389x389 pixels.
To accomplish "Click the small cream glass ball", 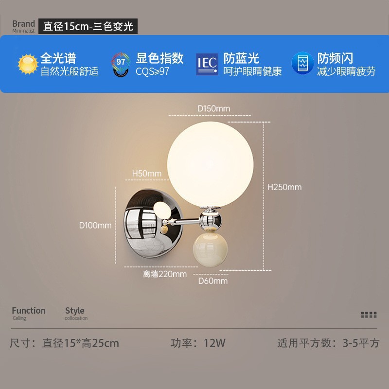I will tap(210, 250).
